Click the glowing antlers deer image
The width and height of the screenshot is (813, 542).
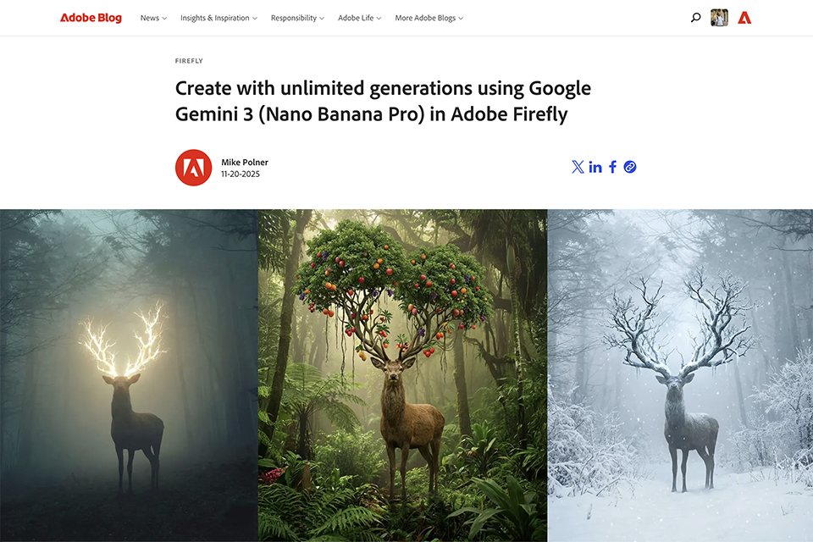click(129, 375)
